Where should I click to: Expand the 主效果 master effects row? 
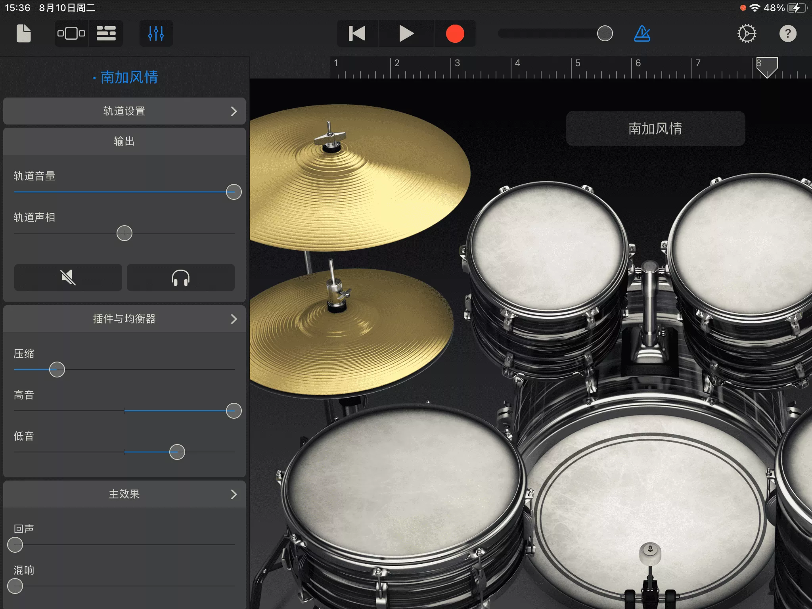point(124,494)
